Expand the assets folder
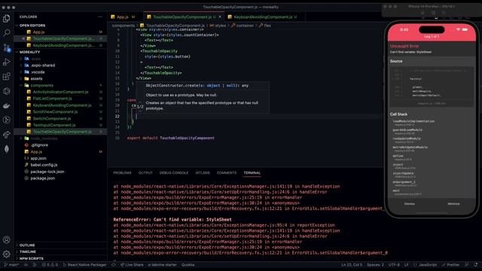Screen dimensions: 482x271 (36, 78)
